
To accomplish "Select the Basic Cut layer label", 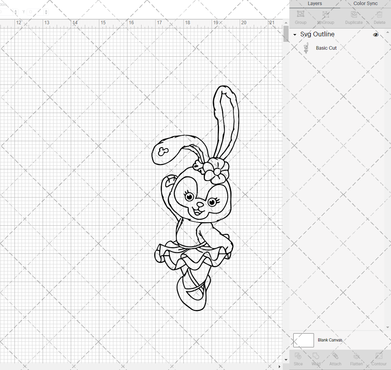I will 326,48.
